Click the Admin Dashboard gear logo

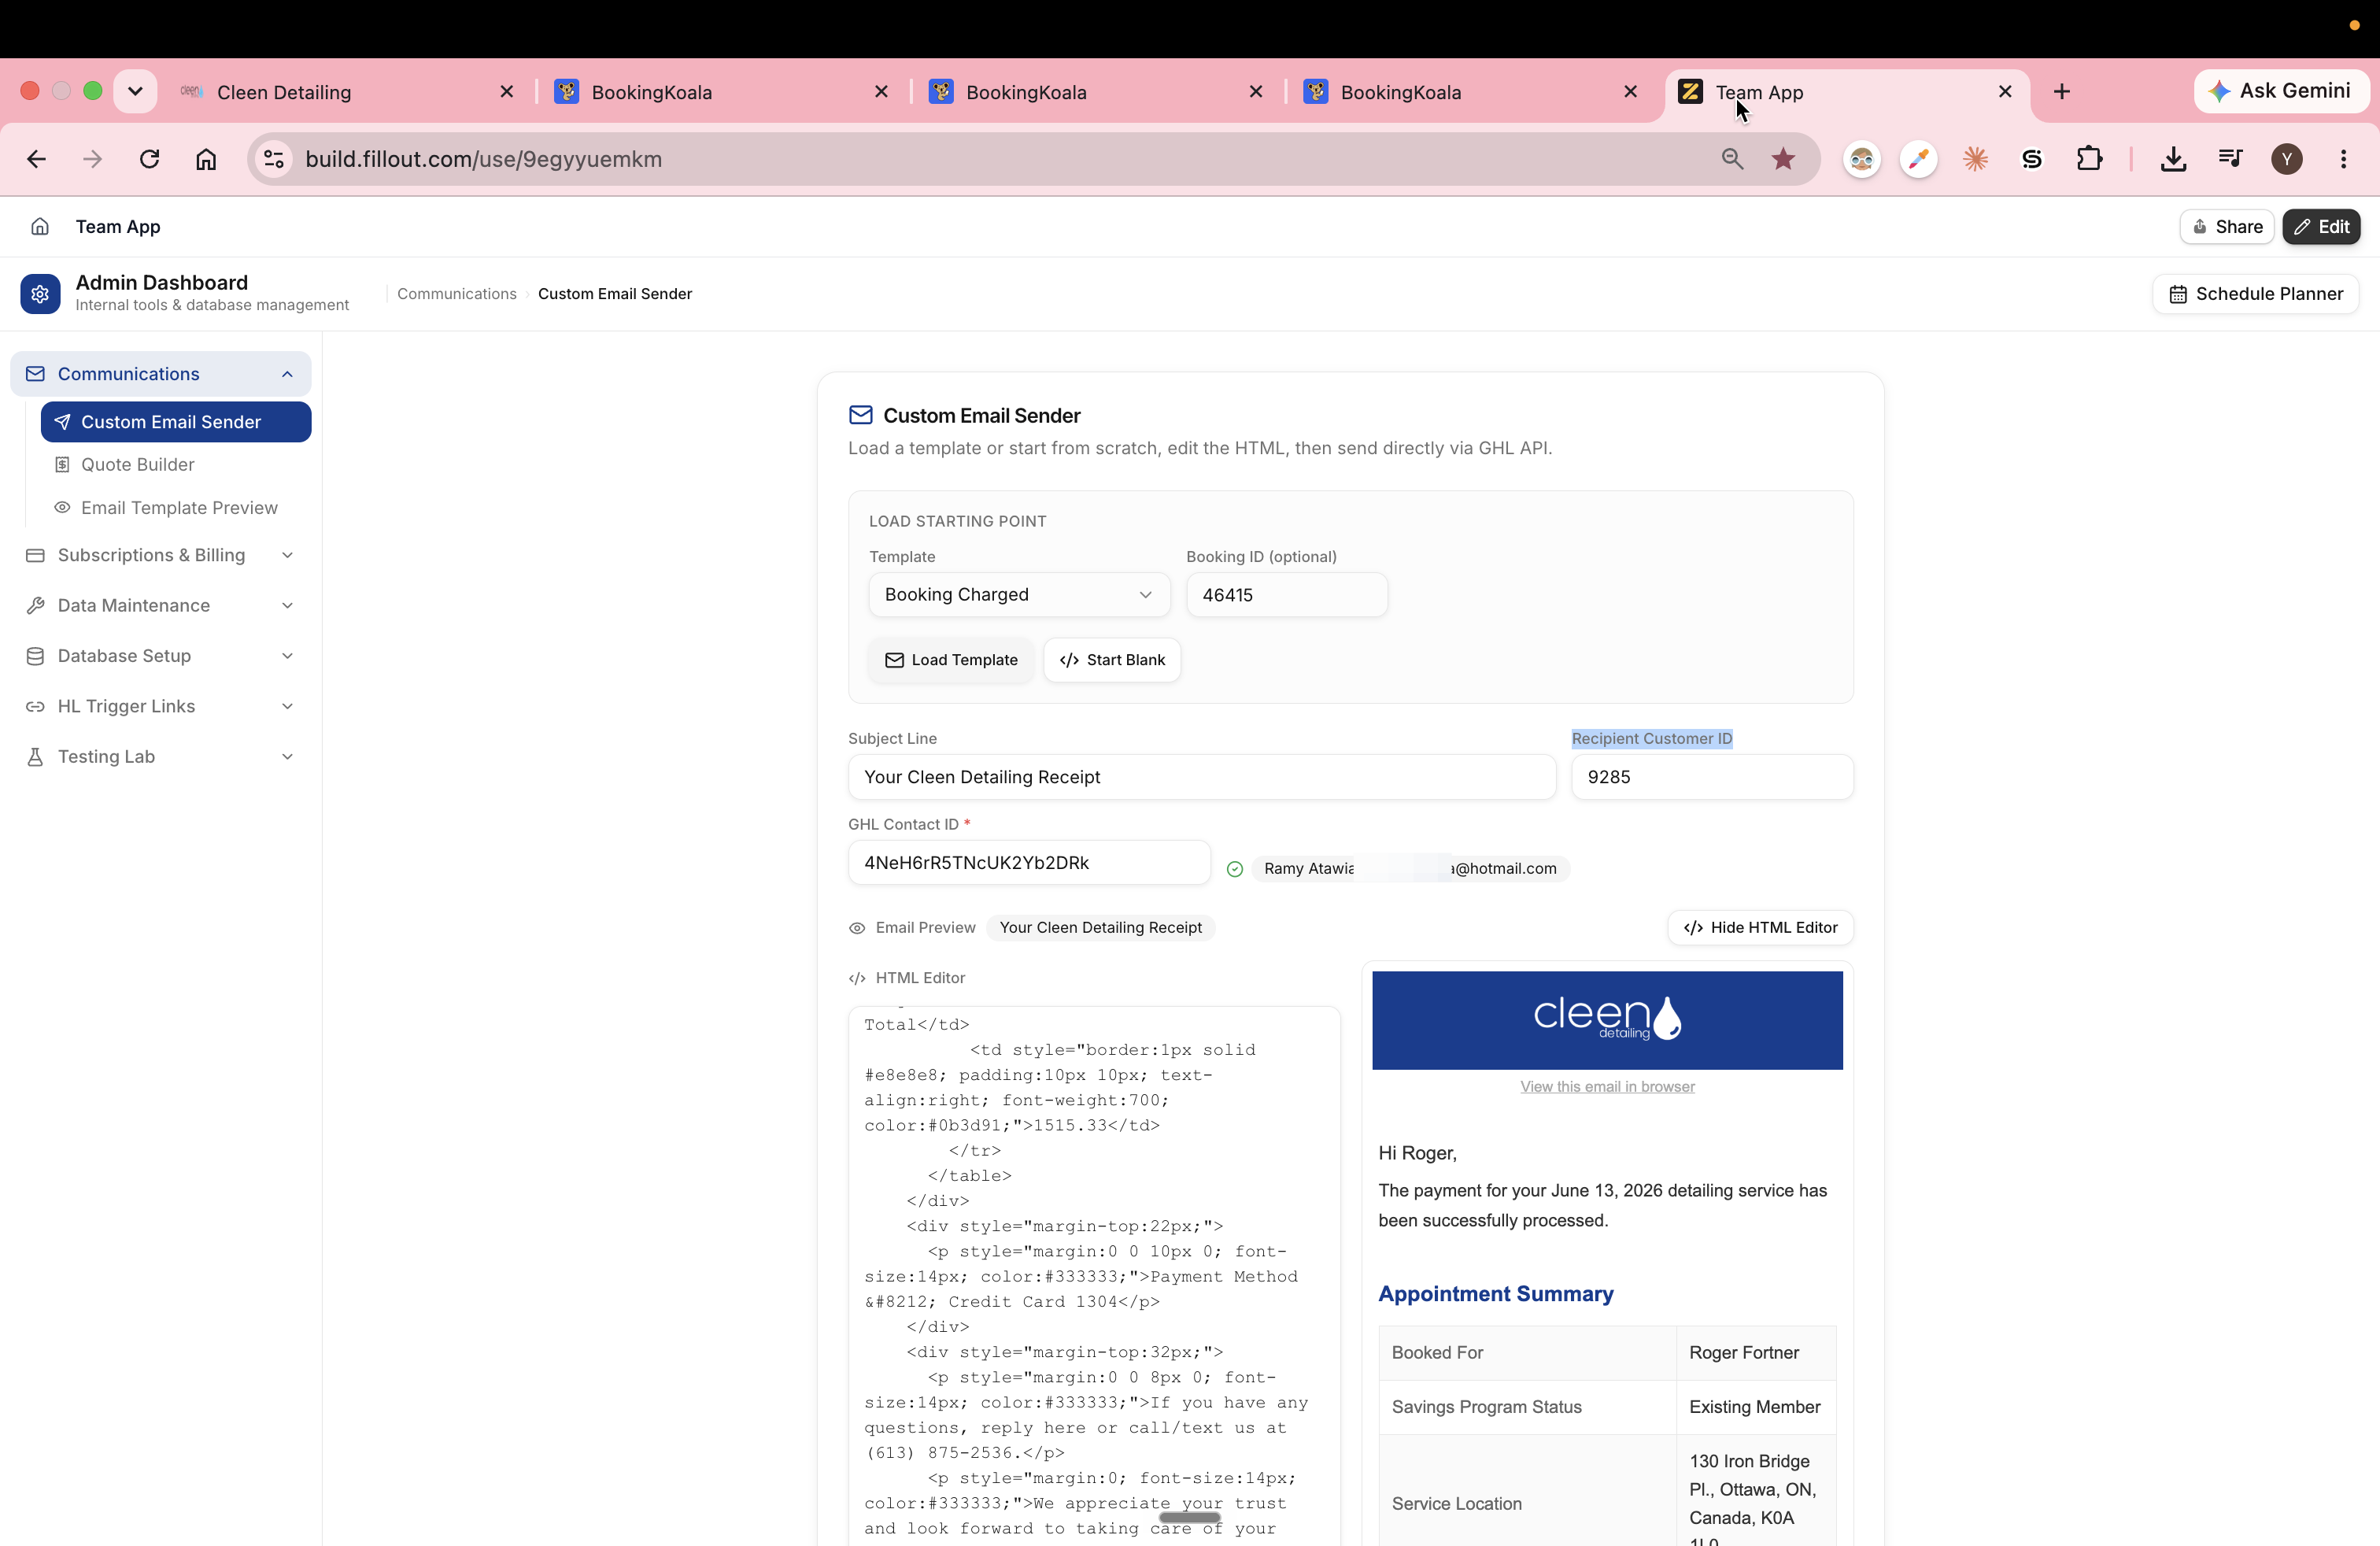pos(40,294)
